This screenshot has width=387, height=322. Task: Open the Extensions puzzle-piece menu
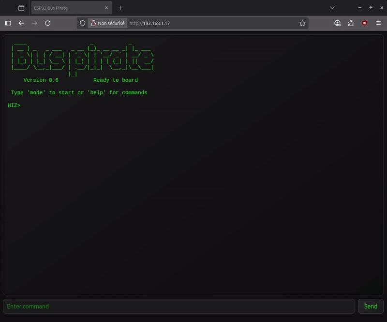(x=351, y=23)
